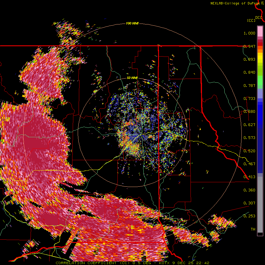Viewport: 265px width, 265px height.
Task: Click the 0.947 scale value
Action: 249,46
